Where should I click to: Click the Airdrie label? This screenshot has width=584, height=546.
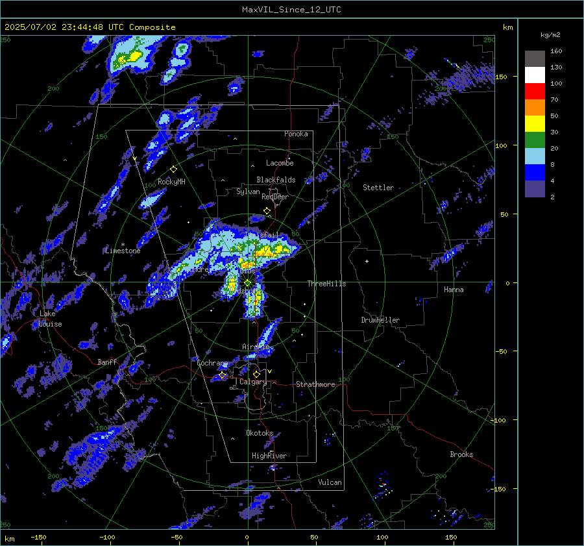[256, 347]
